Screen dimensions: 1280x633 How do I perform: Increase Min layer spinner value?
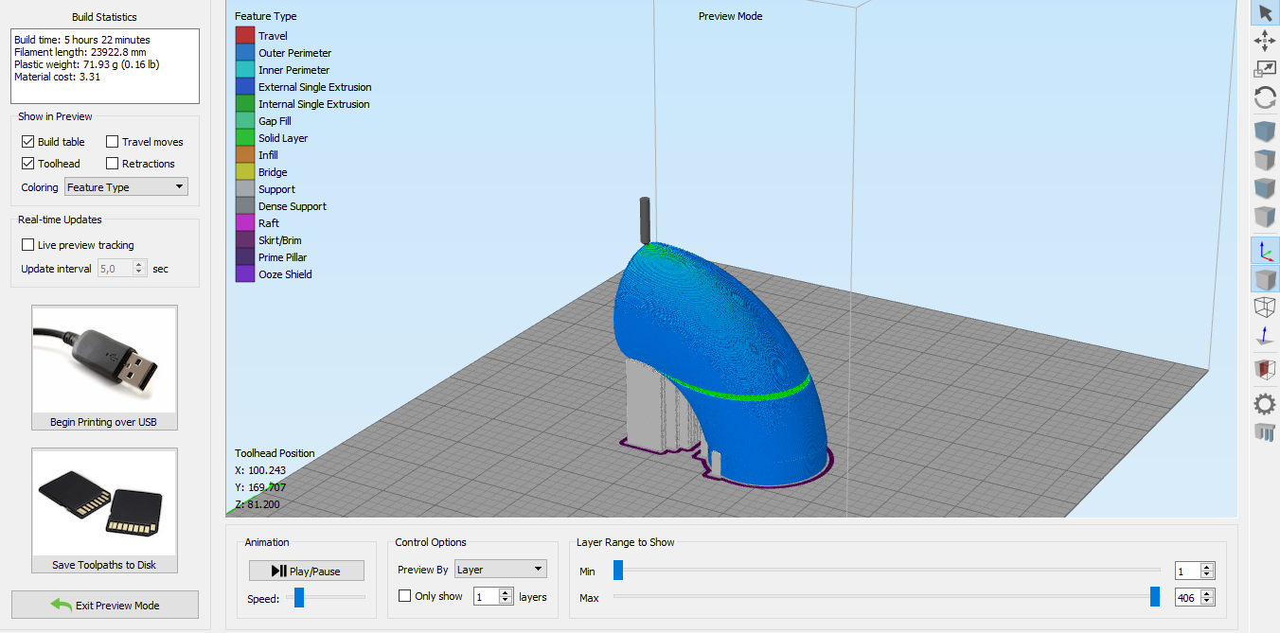point(1207,568)
